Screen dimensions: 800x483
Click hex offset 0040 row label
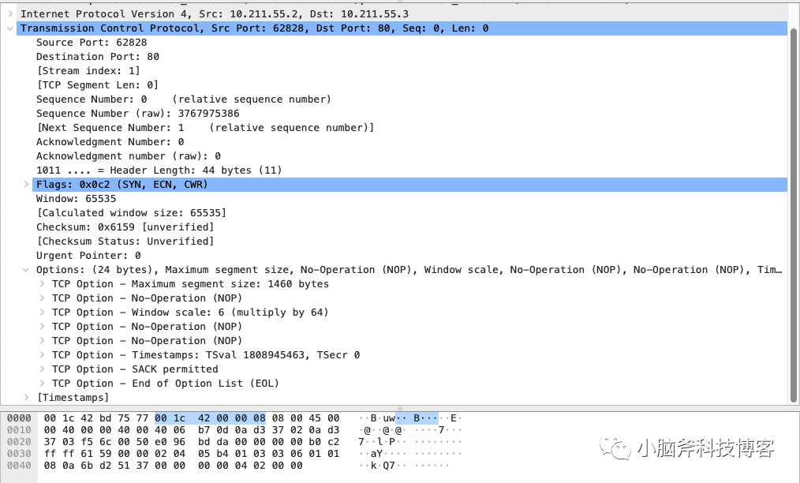tap(19, 465)
